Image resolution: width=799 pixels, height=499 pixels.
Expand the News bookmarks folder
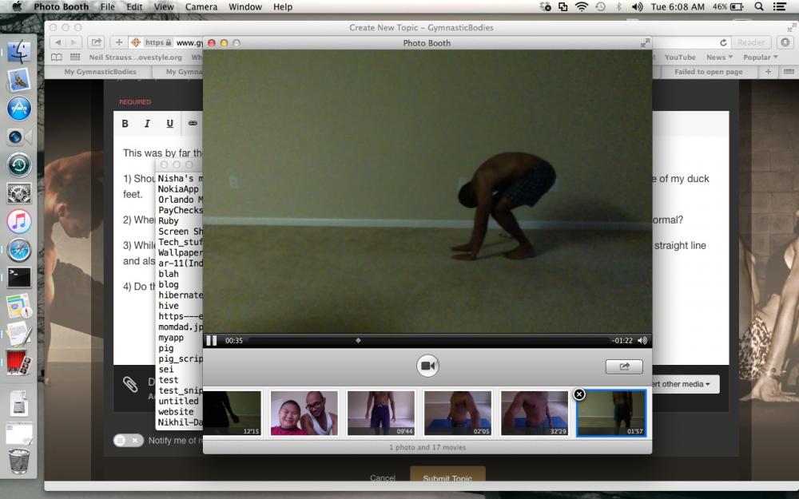tap(719, 57)
